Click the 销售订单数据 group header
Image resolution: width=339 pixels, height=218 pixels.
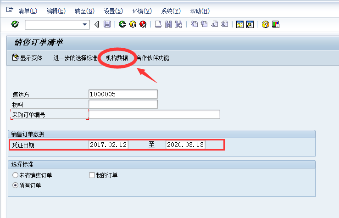28,134
